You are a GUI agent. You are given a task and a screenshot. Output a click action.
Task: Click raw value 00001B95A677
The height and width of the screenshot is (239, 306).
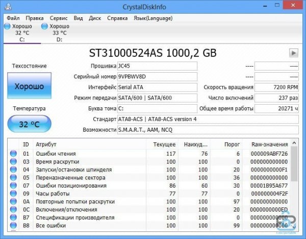[269, 186]
